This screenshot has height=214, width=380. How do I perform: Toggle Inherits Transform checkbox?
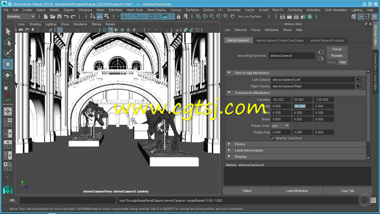[273, 138]
